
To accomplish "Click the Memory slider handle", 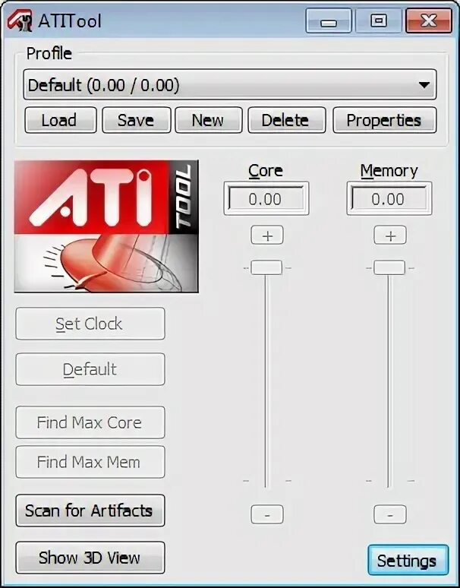I will point(389,267).
